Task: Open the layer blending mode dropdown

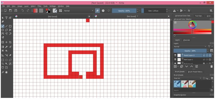Action: point(190,47)
